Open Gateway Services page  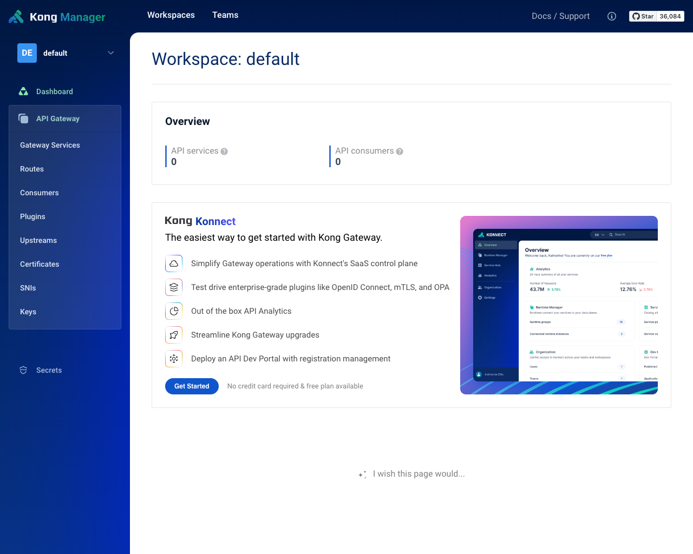(50, 145)
